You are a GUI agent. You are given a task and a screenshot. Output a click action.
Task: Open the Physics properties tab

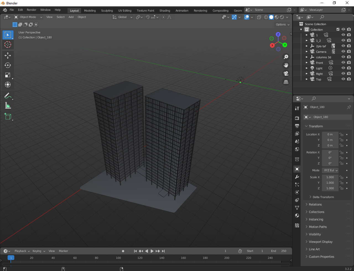point(297,192)
